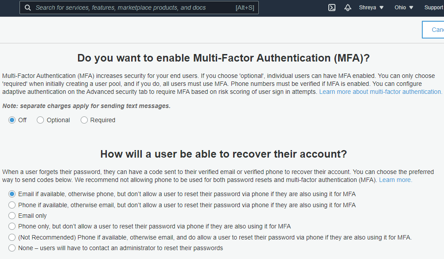
Task: Set MFA to Optional
Action: [40, 120]
